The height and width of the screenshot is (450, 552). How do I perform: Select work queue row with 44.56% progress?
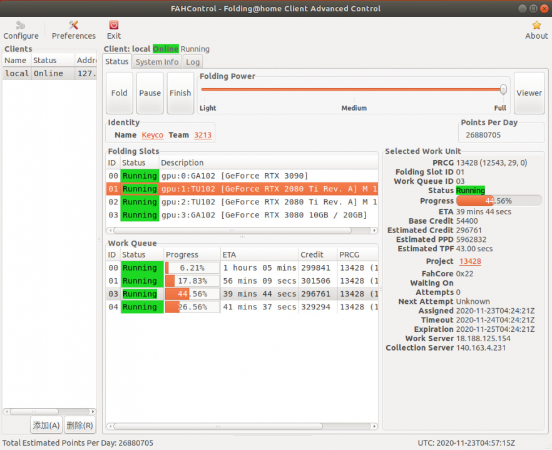(242, 294)
